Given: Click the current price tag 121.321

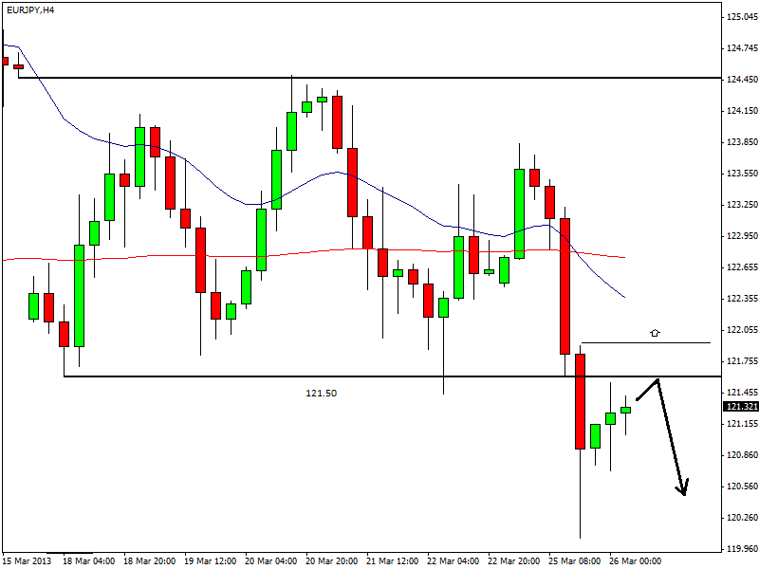Looking at the screenshot, I should tap(741, 406).
